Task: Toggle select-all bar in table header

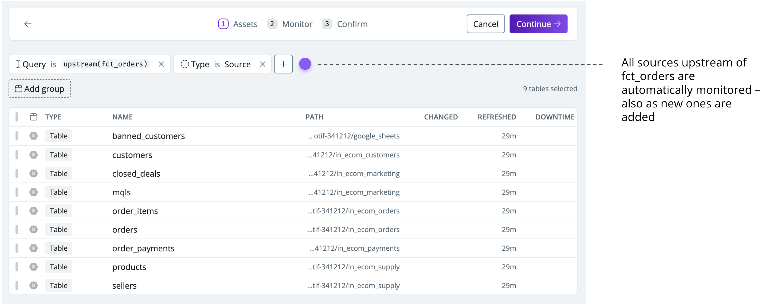Action: tap(17, 117)
